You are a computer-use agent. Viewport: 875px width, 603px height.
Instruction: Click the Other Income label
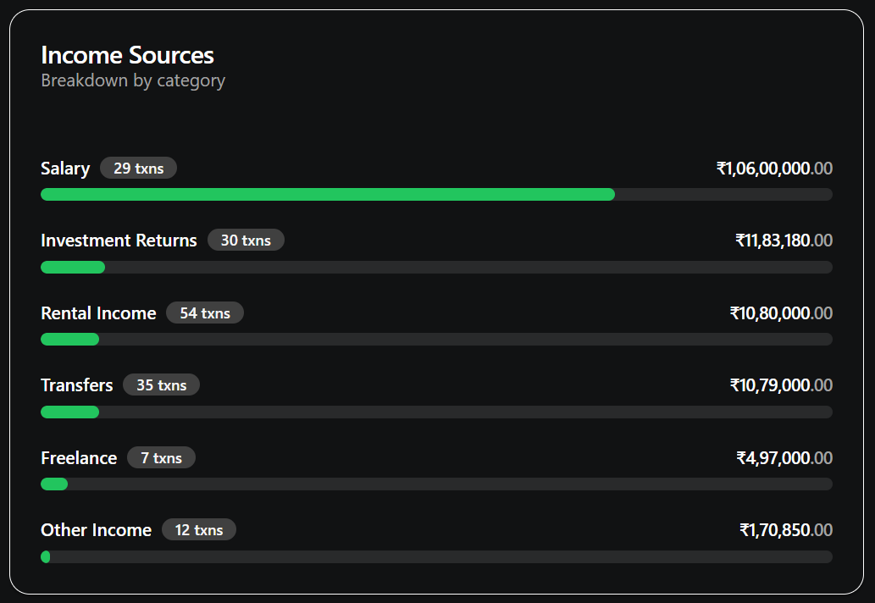tap(96, 530)
